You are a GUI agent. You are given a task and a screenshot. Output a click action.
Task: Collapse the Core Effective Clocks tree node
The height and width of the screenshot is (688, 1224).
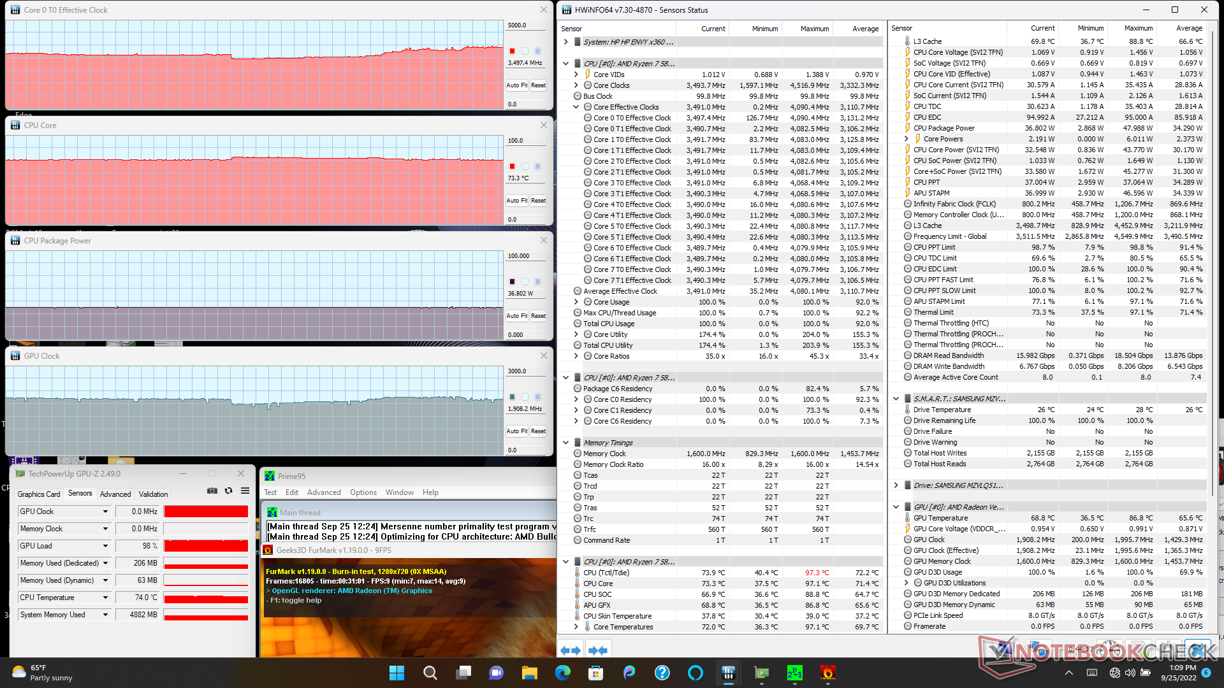576,107
